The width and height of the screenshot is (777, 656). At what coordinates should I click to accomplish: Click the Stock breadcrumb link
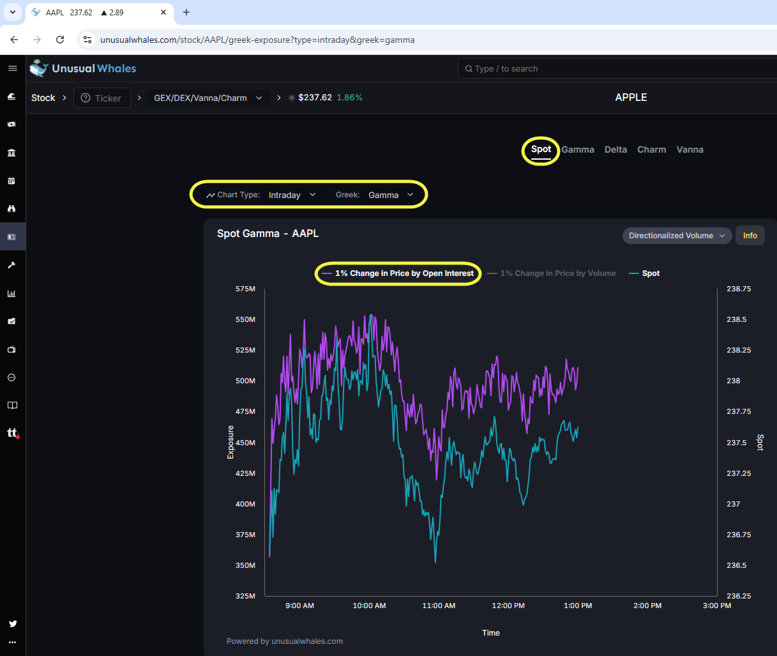(x=43, y=98)
